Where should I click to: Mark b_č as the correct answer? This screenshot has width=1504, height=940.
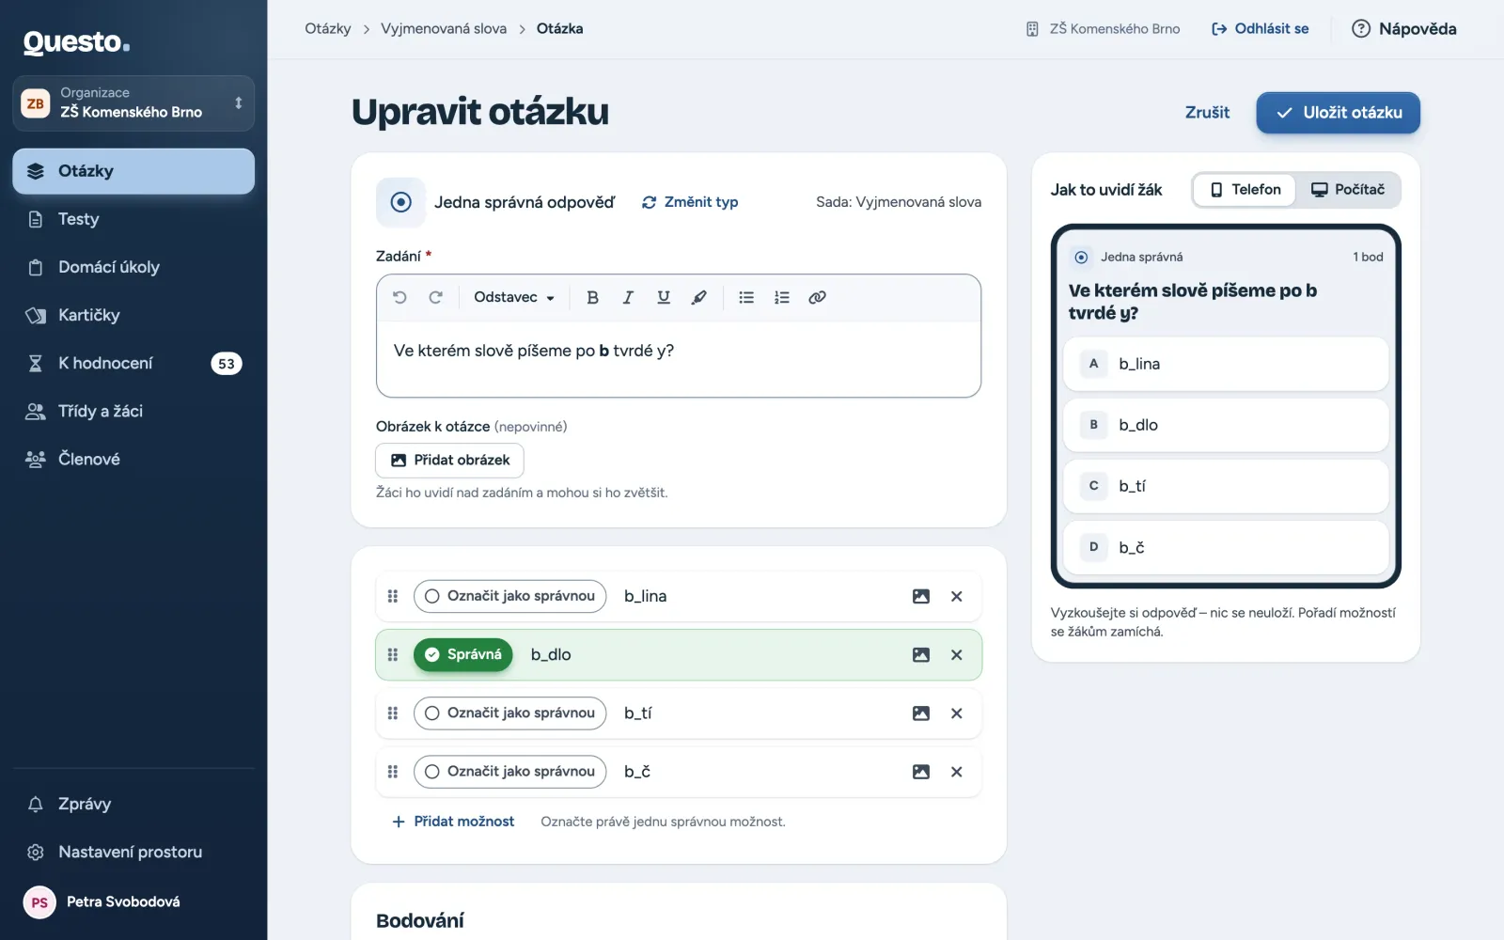(509, 772)
